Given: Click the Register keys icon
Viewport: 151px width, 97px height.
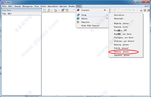Looking at the screenshot, I should tap(78, 22).
